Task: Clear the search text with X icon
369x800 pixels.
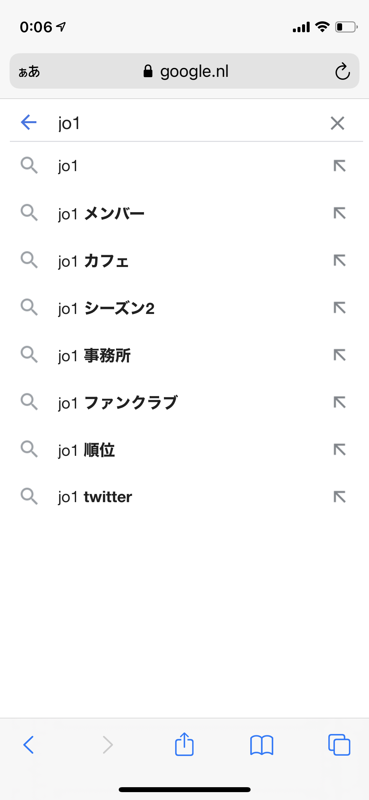Action: 338,123
